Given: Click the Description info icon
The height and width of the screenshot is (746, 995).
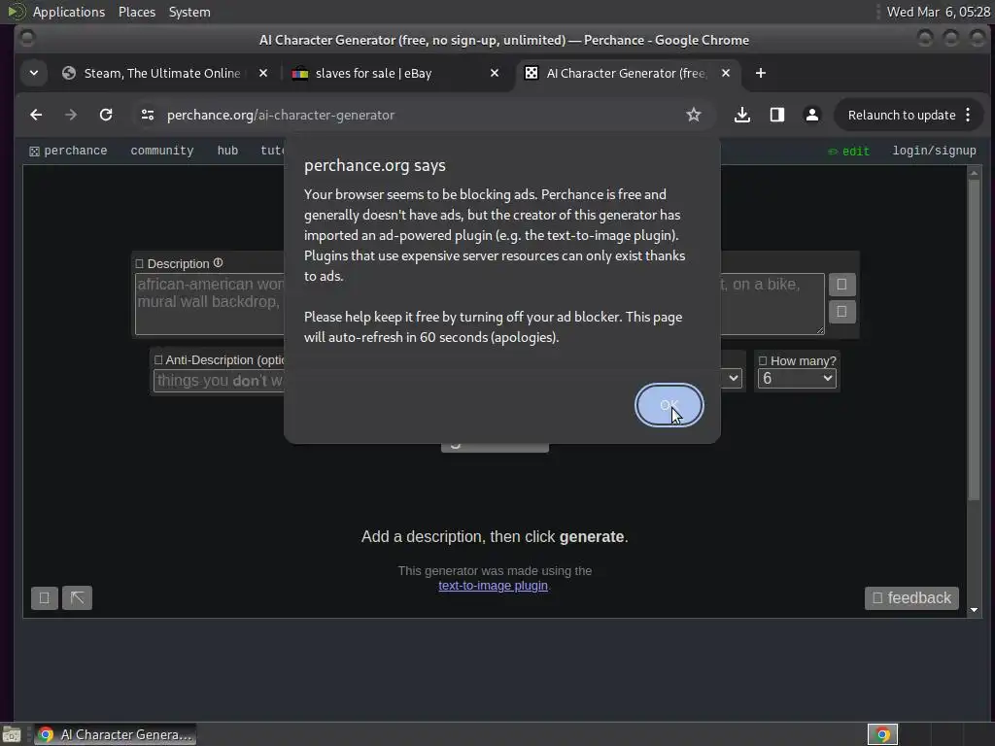Looking at the screenshot, I should pos(219,262).
